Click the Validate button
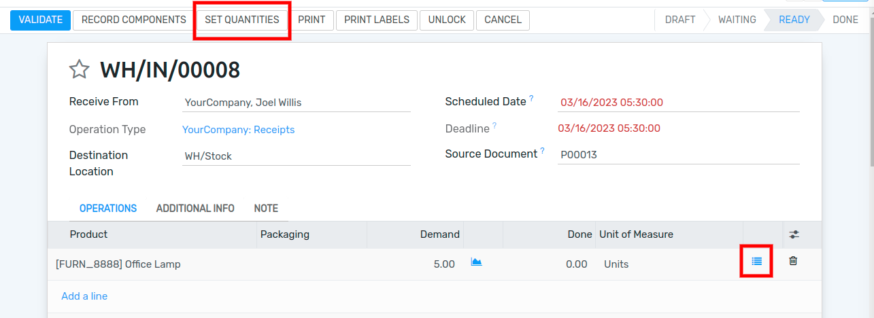The width and height of the screenshot is (874, 318). (x=41, y=20)
